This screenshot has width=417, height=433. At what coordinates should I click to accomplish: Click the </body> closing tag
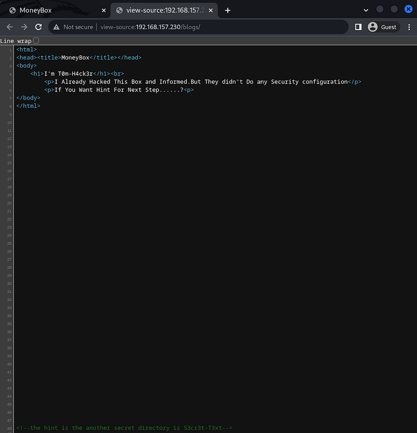28,98
